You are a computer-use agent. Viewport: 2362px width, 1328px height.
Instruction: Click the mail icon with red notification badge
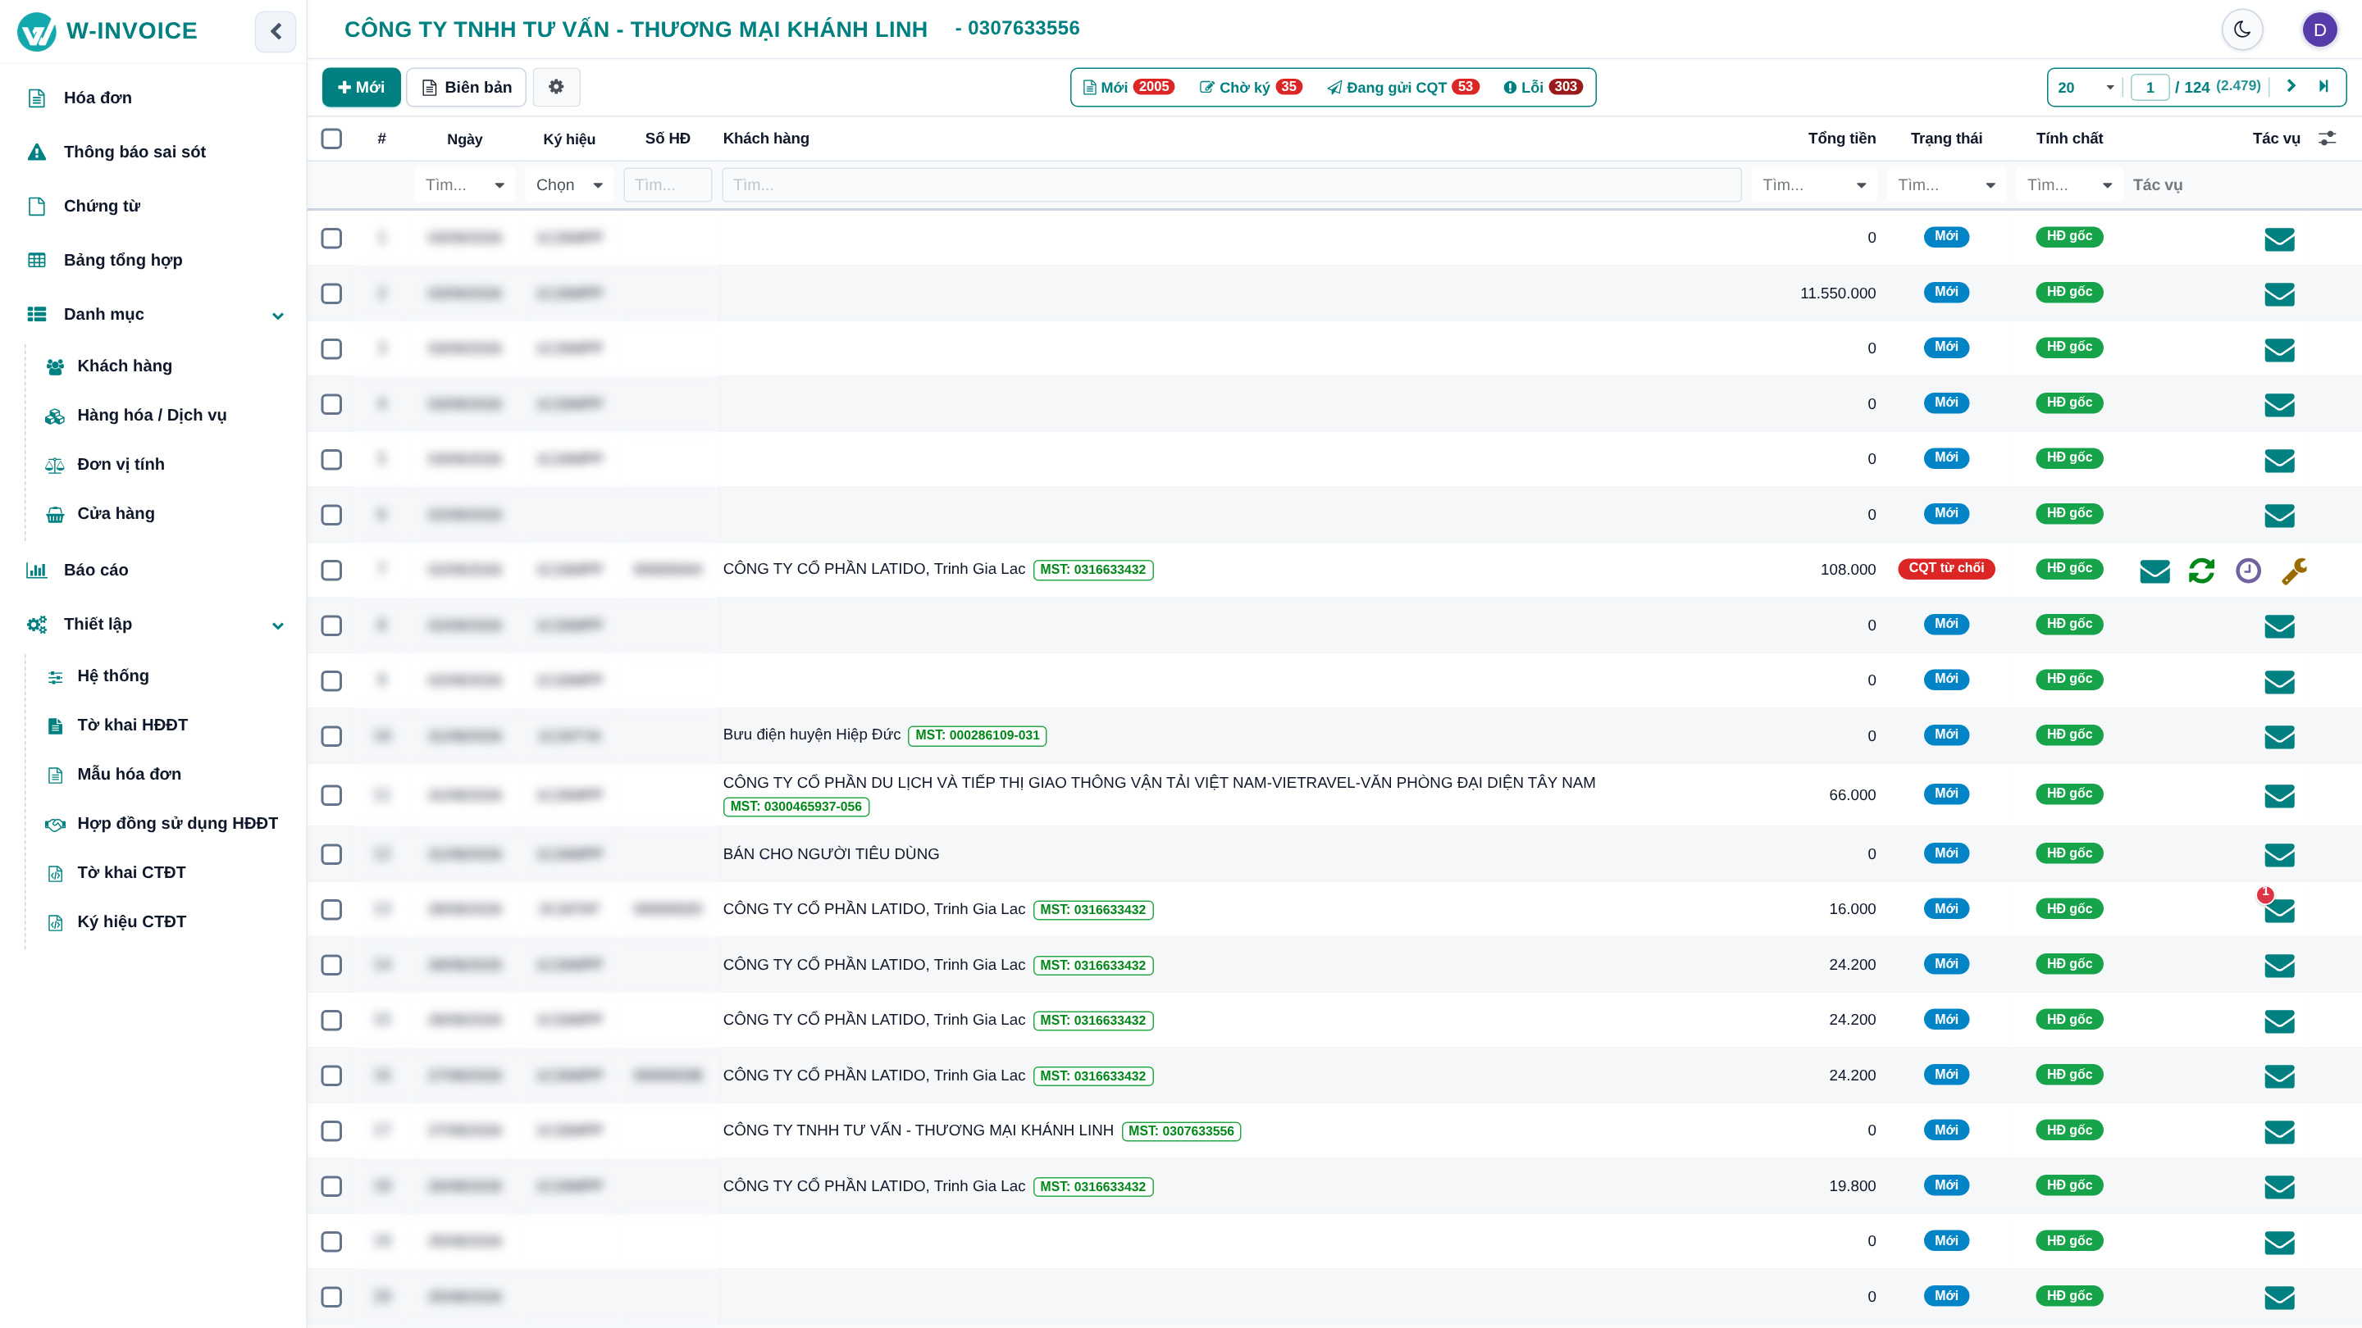click(2278, 910)
